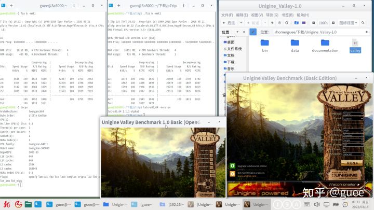Image resolution: width=374 pixels, height=210 pixels.
Task: Click the Get more Unigine products icon
Action: [232, 174]
